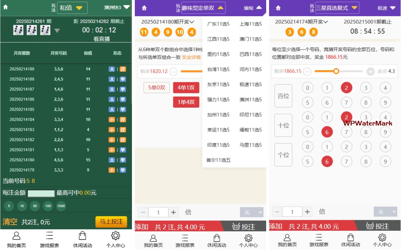Open 个人中心 gear icon in the green panel
Image resolution: width=401 pixels, height=251 pixels.
click(115, 236)
